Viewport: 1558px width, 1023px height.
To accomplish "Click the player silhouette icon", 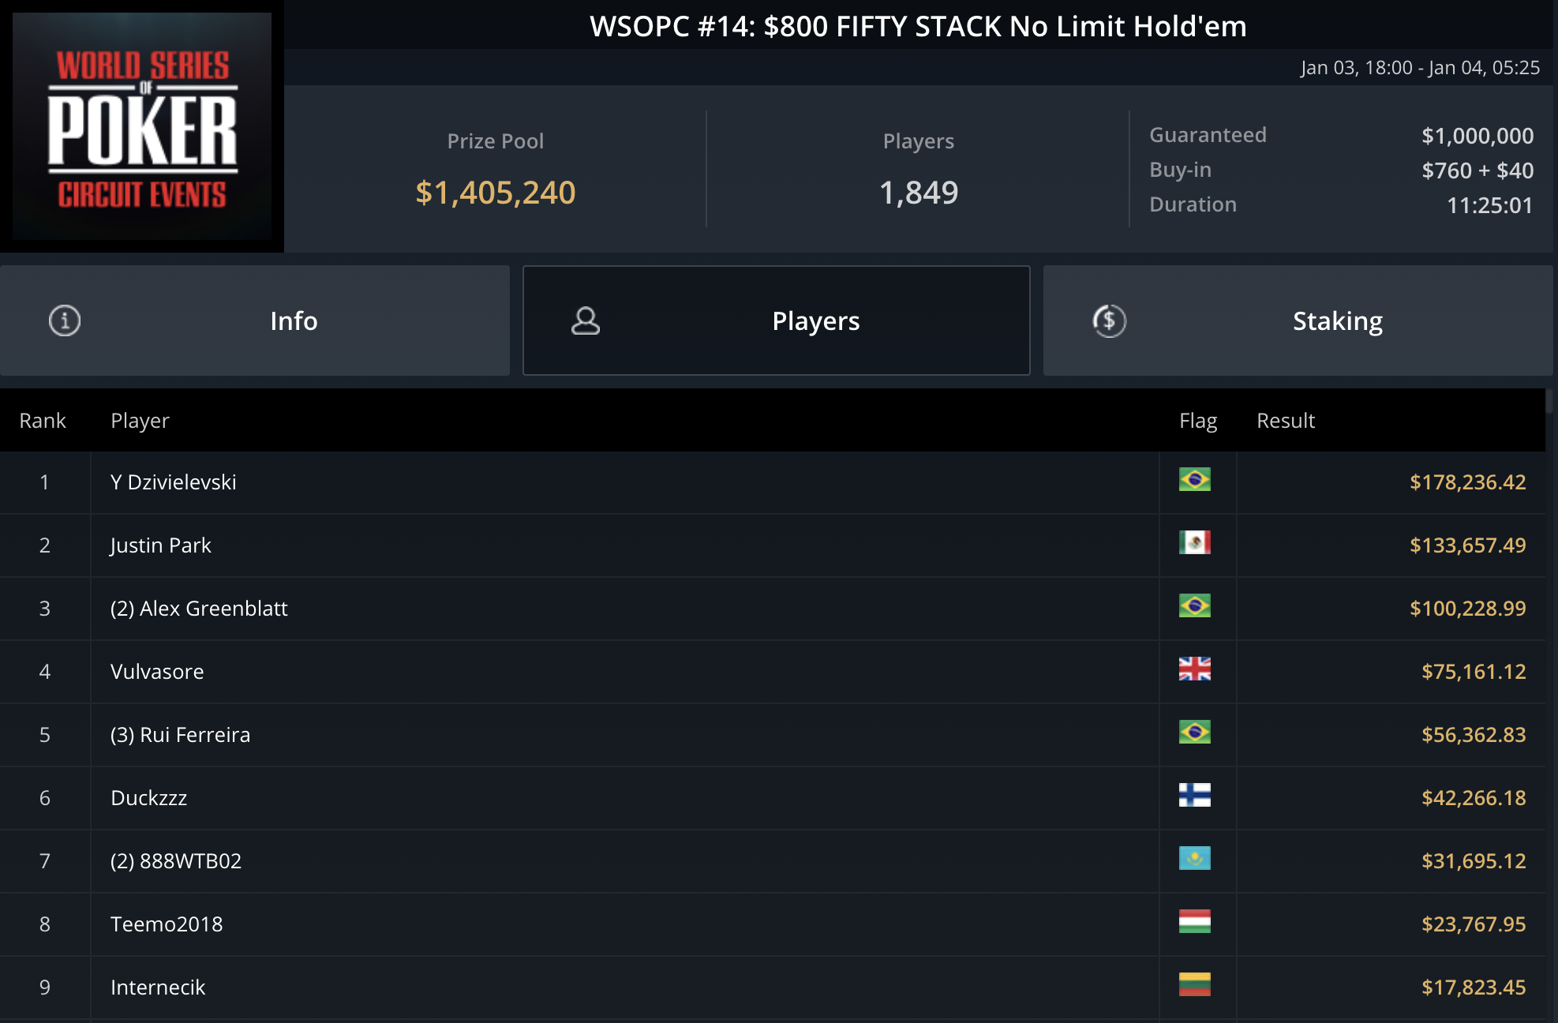I will [x=585, y=320].
